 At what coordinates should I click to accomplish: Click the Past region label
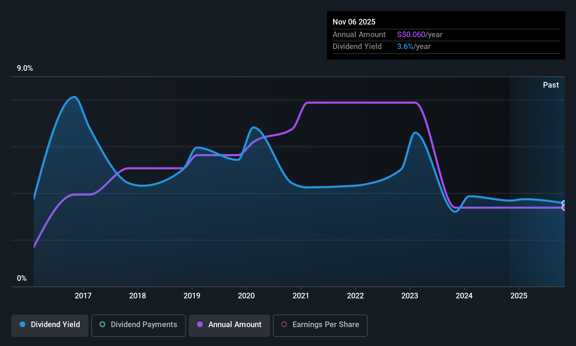pos(551,85)
